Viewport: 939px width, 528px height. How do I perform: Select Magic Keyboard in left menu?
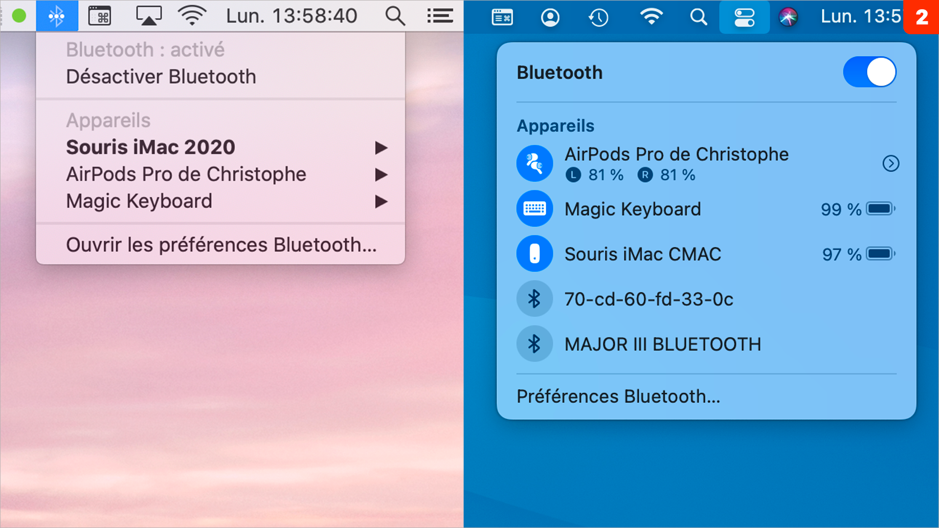coord(139,201)
